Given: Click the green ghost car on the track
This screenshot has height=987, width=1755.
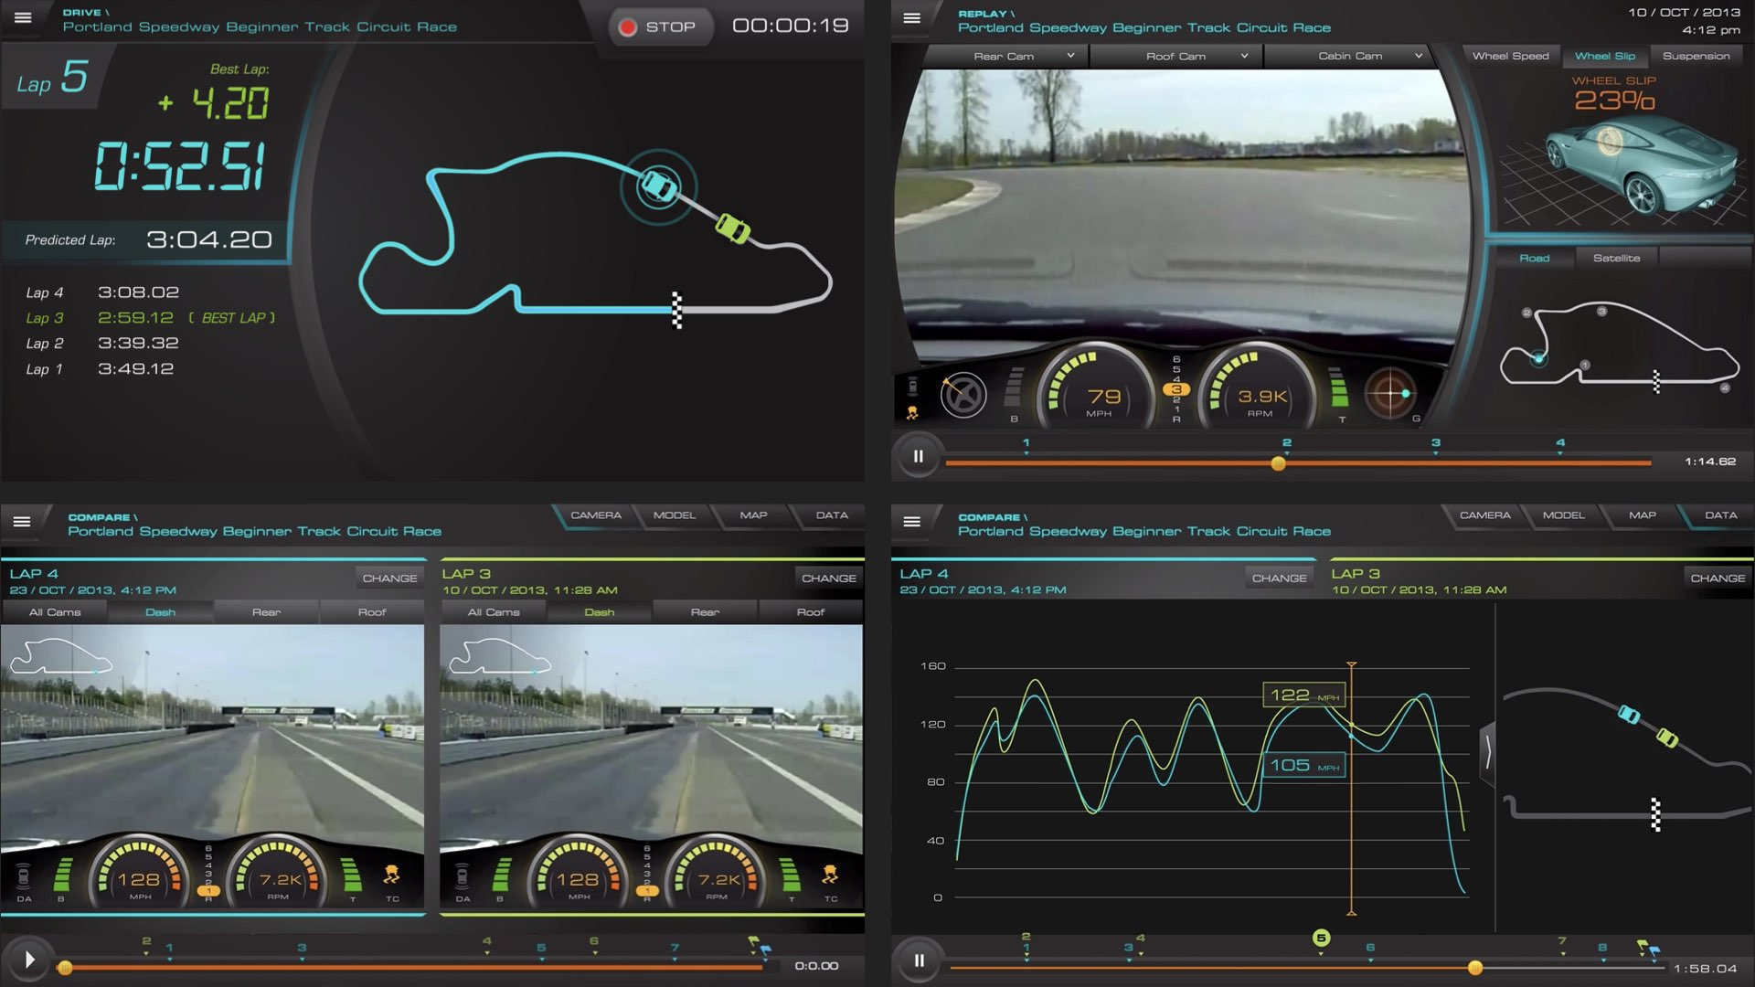Looking at the screenshot, I should click(x=732, y=228).
